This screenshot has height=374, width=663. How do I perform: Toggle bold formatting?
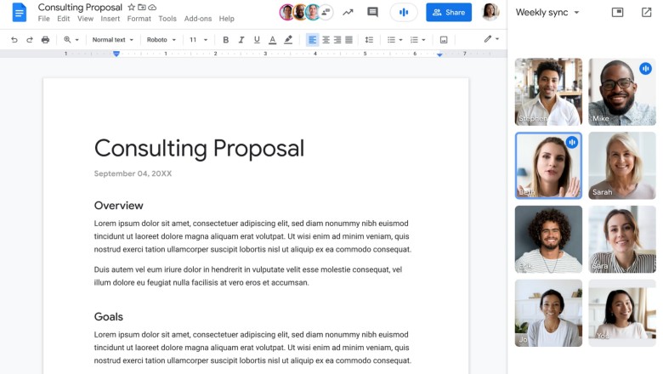225,40
